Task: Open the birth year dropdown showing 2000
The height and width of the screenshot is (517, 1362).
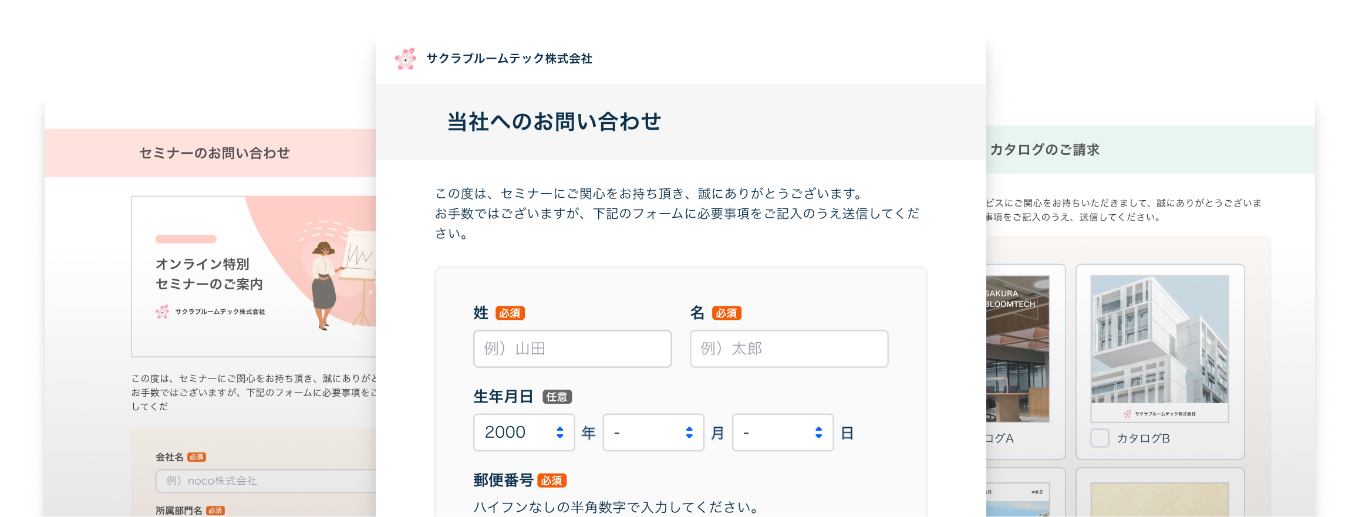Action: click(524, 432)
